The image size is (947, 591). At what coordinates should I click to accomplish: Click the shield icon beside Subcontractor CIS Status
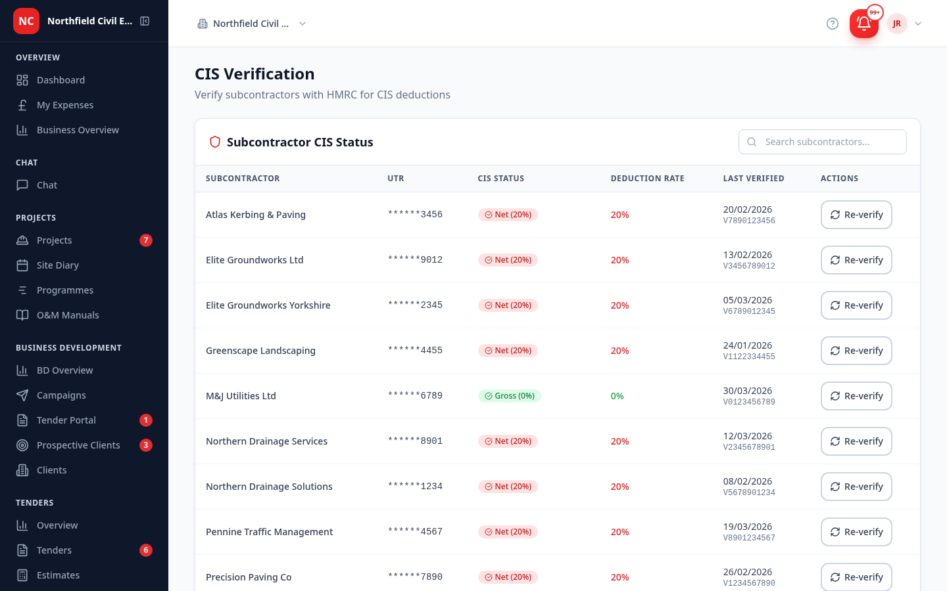[x=214, y=142]
